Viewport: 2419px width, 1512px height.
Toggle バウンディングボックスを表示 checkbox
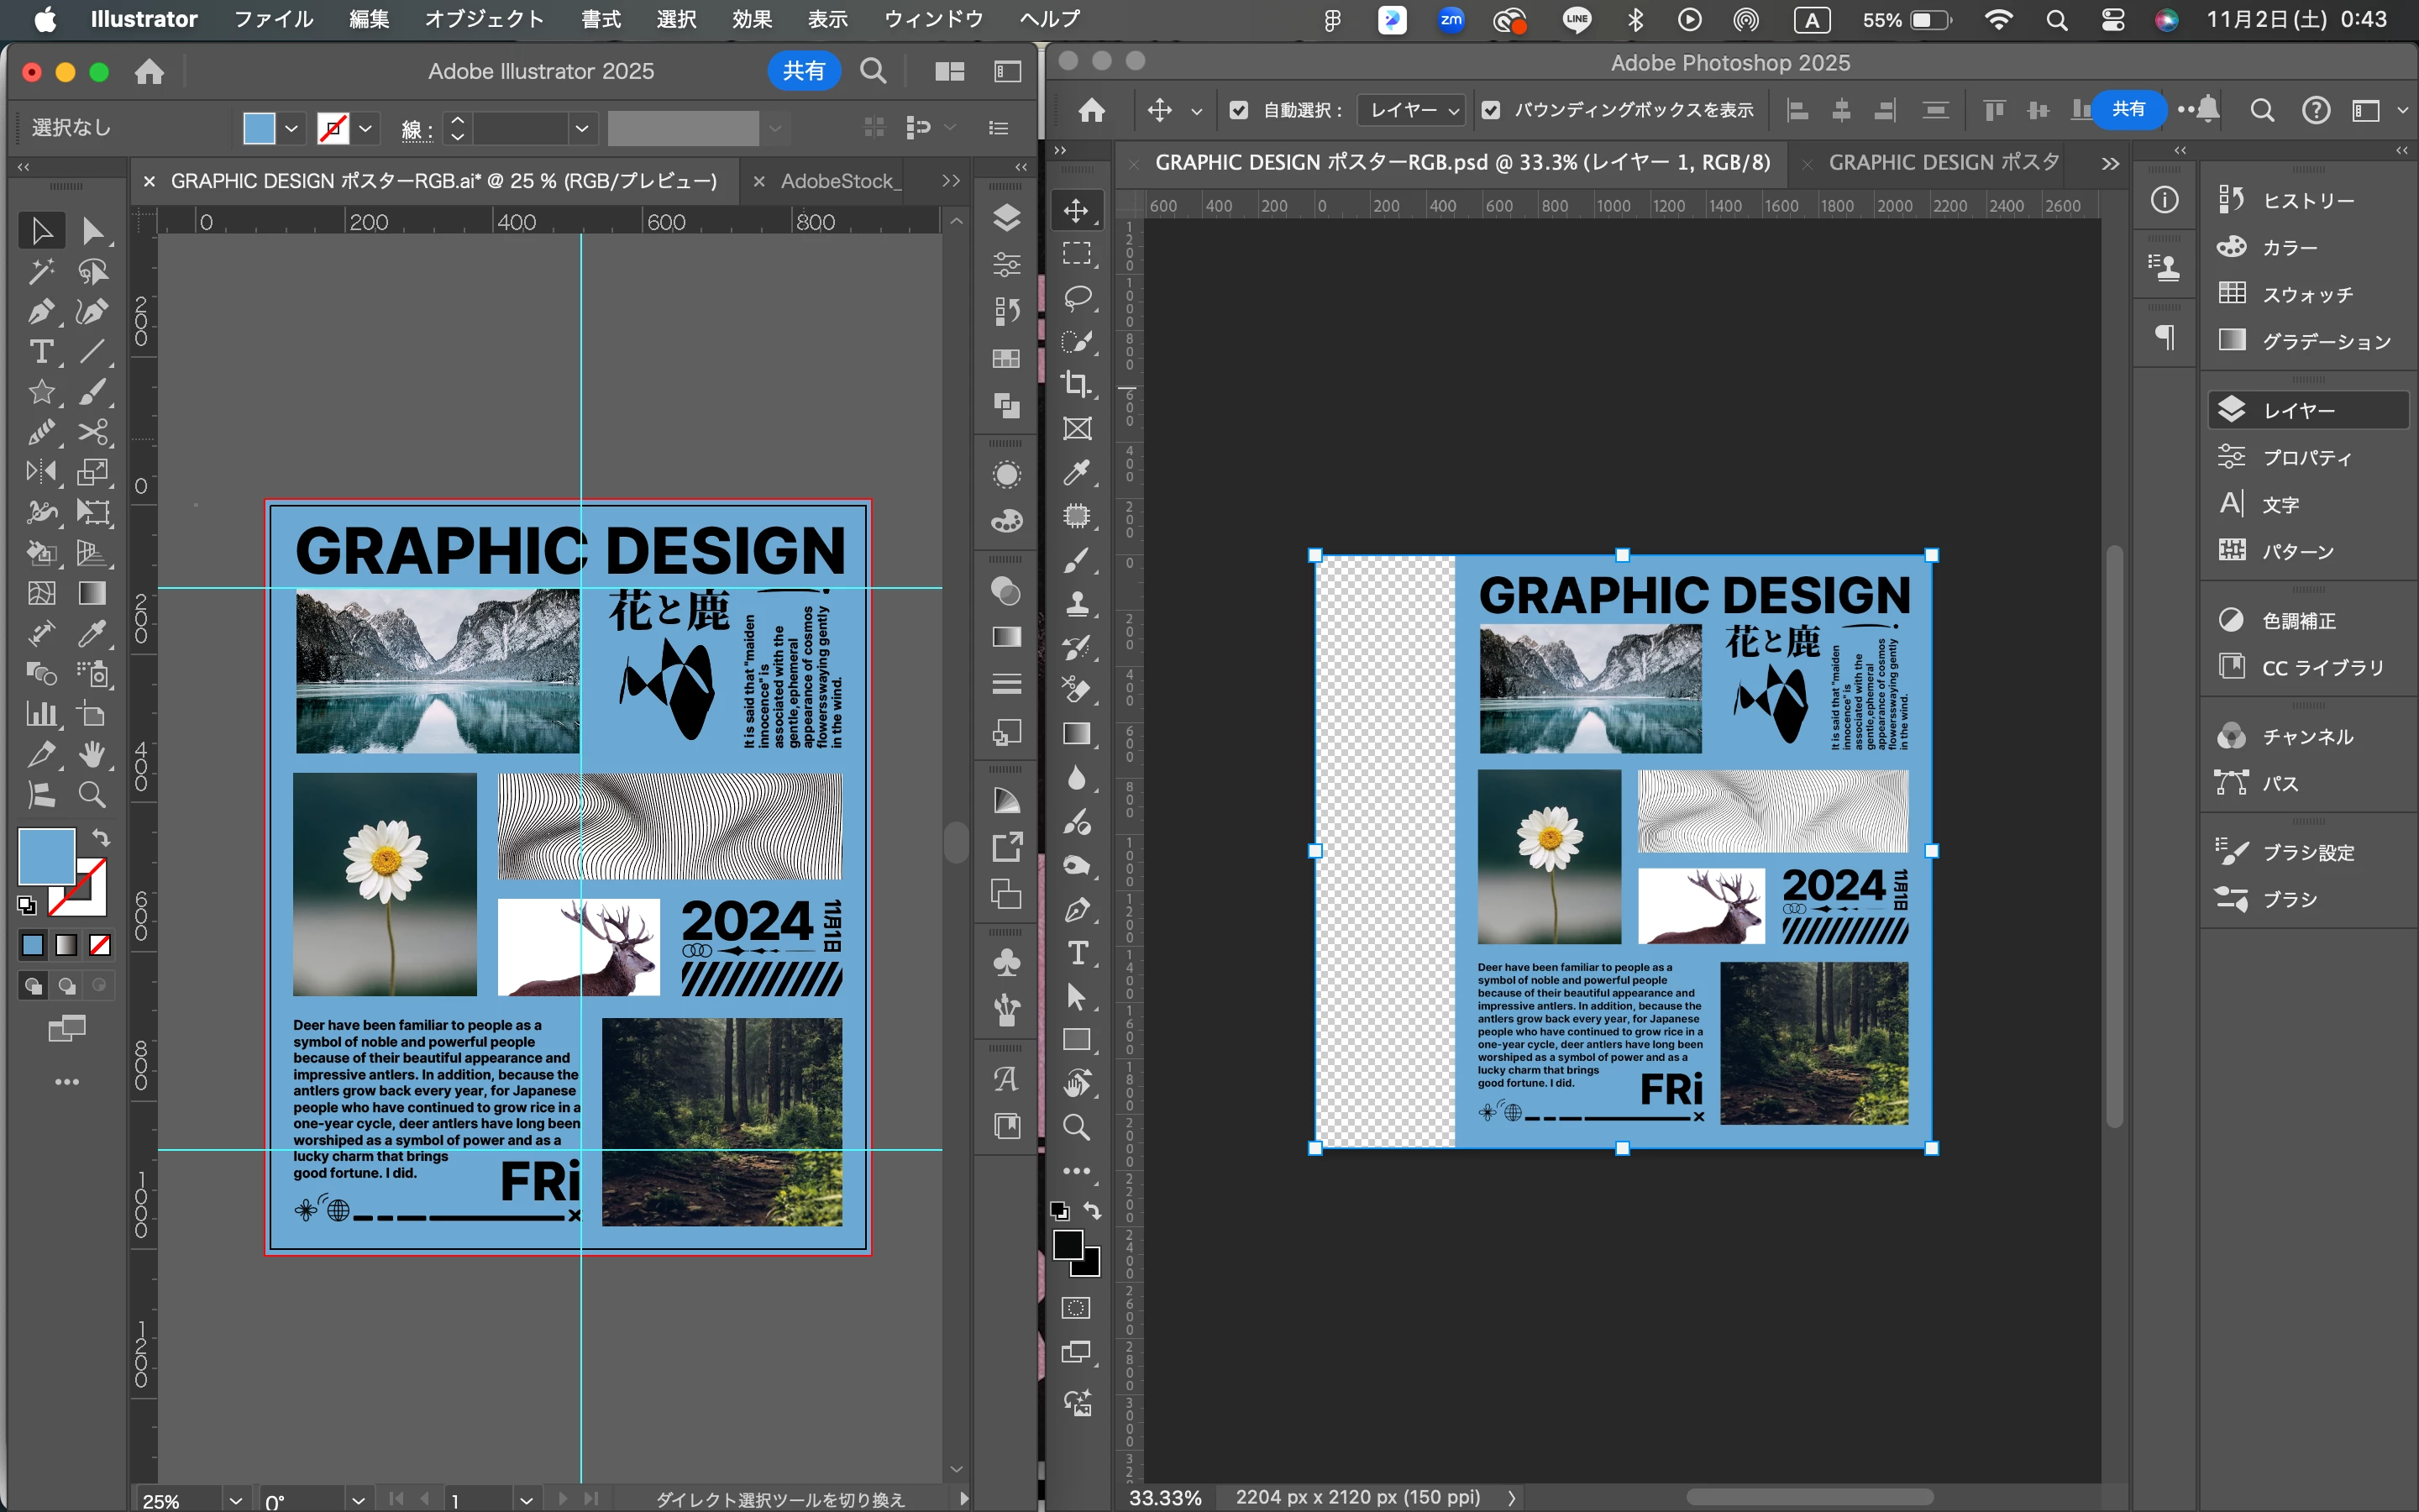1490,110
